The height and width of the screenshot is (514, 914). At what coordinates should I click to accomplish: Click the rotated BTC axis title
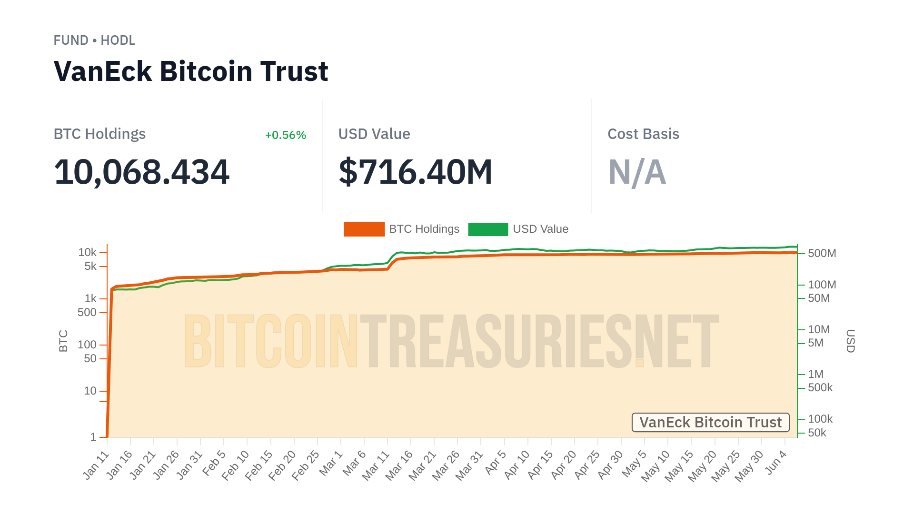point(63,341)
